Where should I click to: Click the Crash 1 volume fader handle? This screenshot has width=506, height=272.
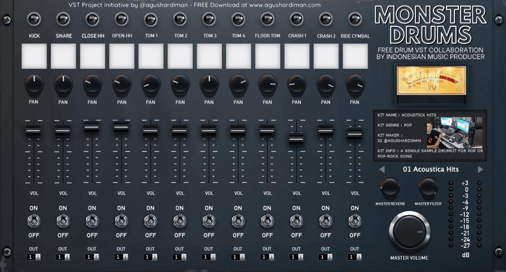pyautogui.click(x=296, y=139)
